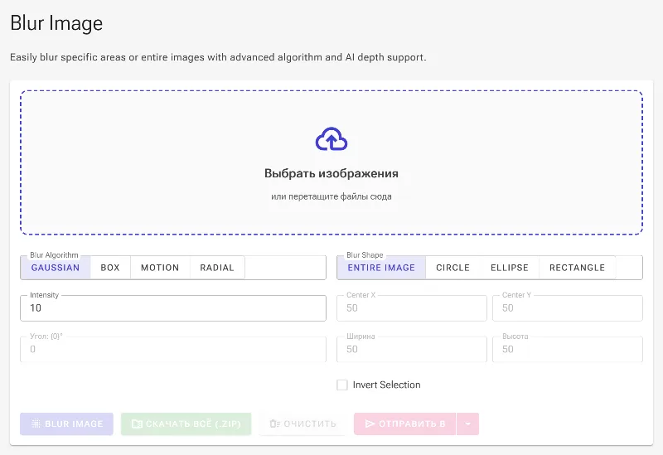Click the folder icon on the ZIP download button
663x455 pixels.
pyautogui.click(x=137, y=424)
